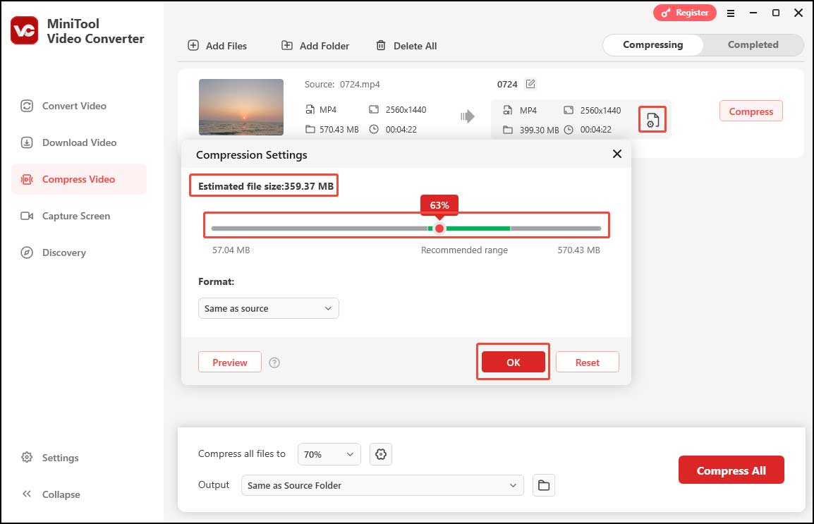
Task: Click the Reset button
Action: click(x=587, y=362)
